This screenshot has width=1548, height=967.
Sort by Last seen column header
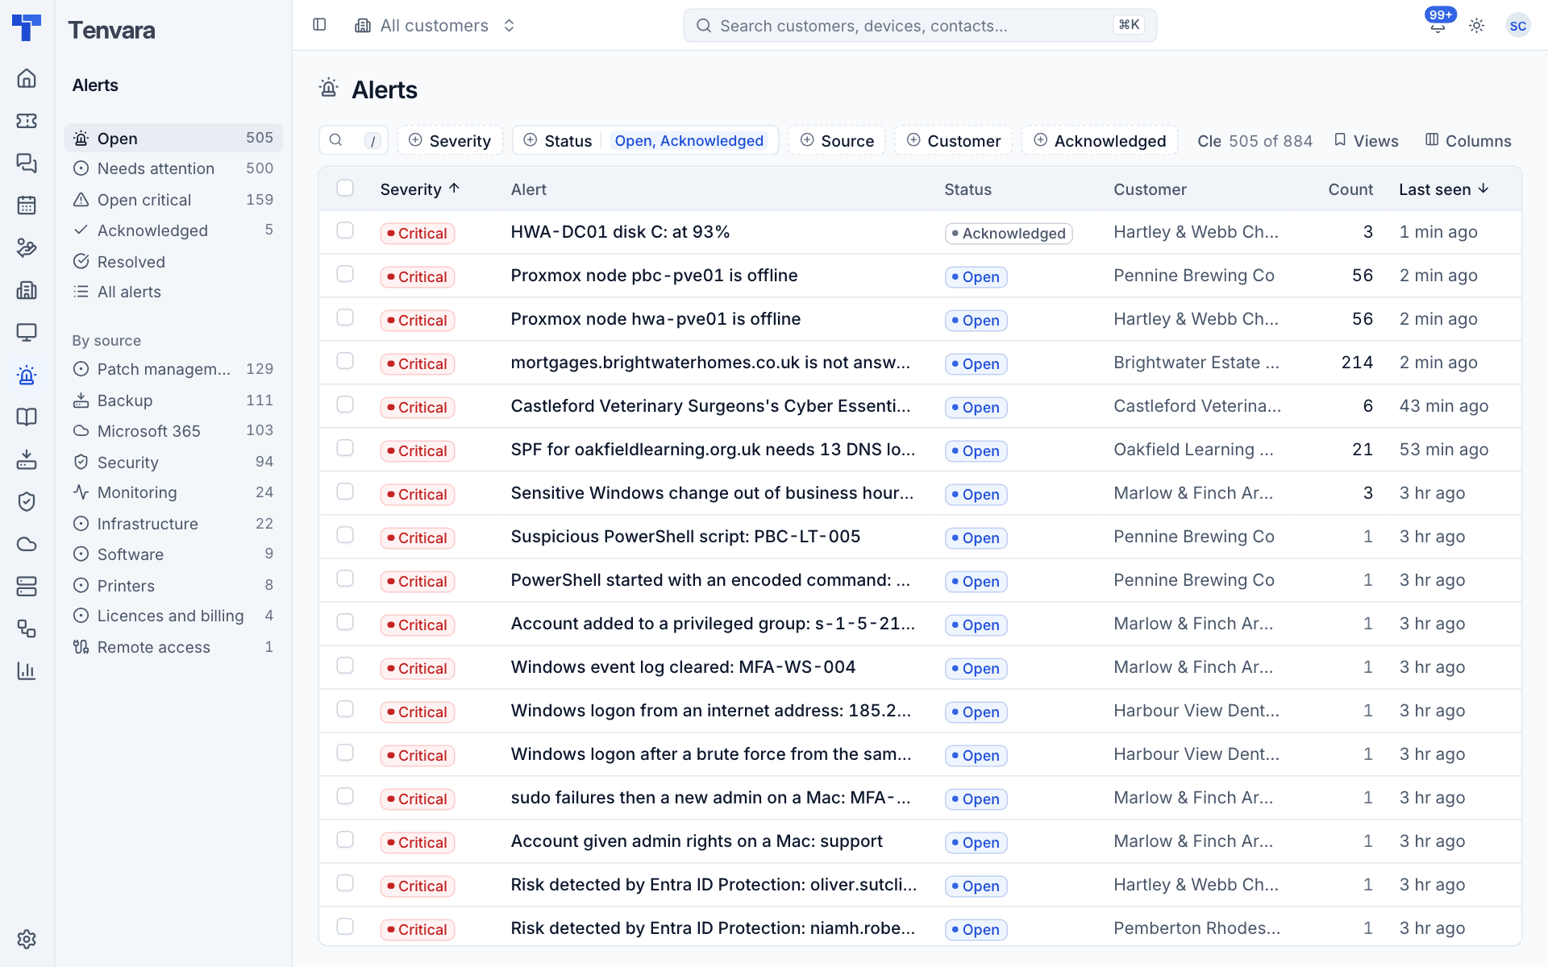(1444, 189)
